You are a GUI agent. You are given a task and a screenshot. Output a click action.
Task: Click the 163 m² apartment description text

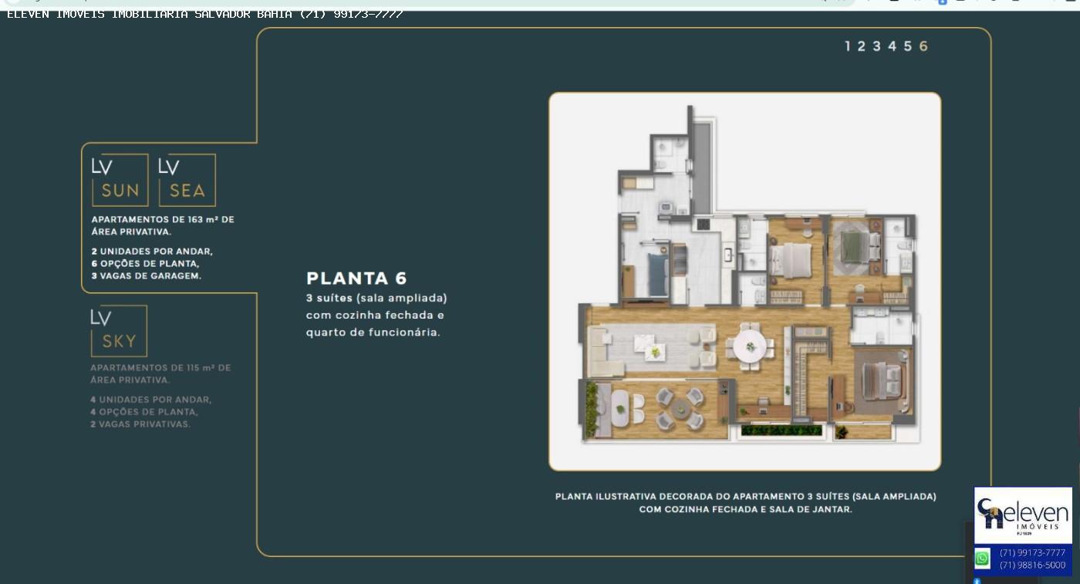[x=162, y=225]
